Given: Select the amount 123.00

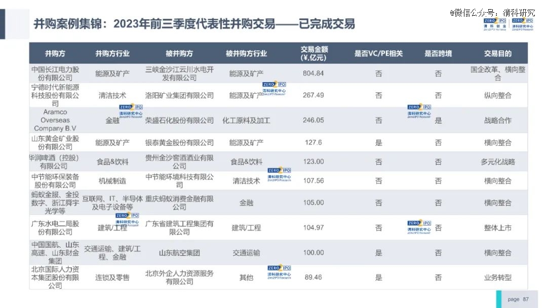Looking at the screenshot, I should click(x=314, y=162).
